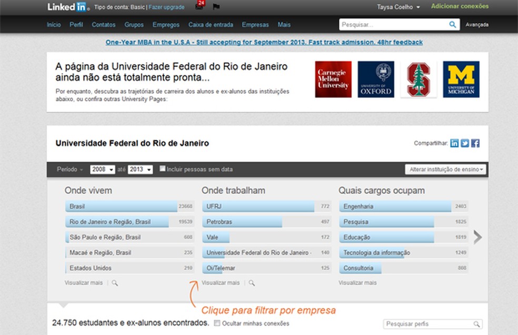Click the flag notifications icon
Viewport: 518px width, 335px height.
(216, 7)
